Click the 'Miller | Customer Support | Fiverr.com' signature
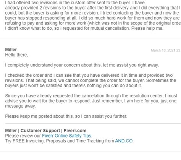This screenshot has height=160, width=181. tap(46, 131)
